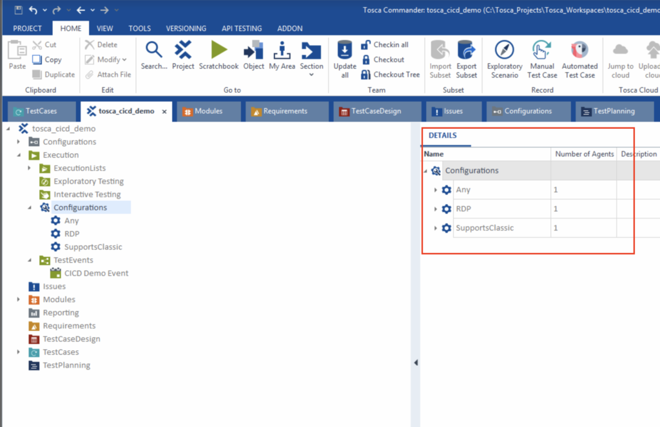Viewport: 660px width, 427px height.
Task: Click Update all in Team group
Action: pos(345,59)
